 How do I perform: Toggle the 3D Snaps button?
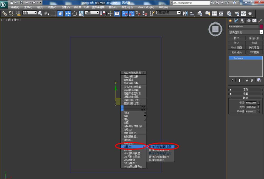tap(125, 13)
